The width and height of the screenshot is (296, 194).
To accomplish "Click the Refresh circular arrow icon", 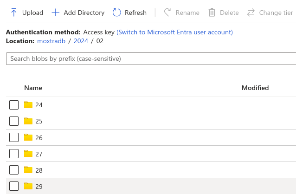I will (116, 13).
